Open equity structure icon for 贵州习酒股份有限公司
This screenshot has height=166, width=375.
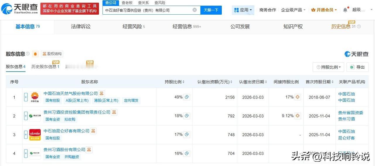(89, 150)
